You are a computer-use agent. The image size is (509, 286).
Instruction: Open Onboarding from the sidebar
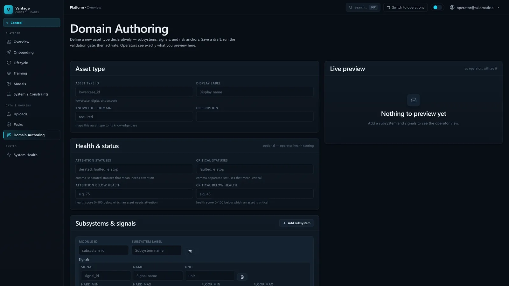[x=31, y=52]
